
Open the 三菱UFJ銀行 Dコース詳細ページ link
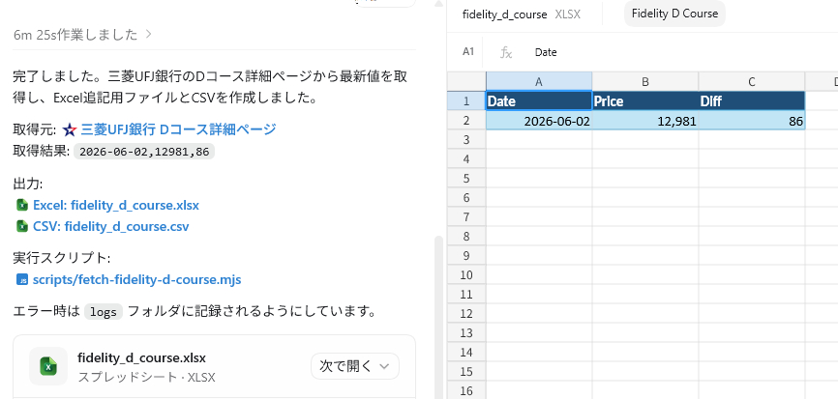point(178,129)
